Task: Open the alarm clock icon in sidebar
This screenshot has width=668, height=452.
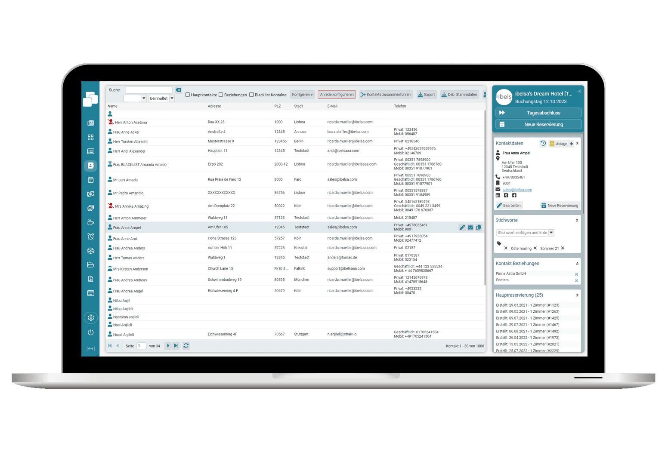Action: coord(90,237)
